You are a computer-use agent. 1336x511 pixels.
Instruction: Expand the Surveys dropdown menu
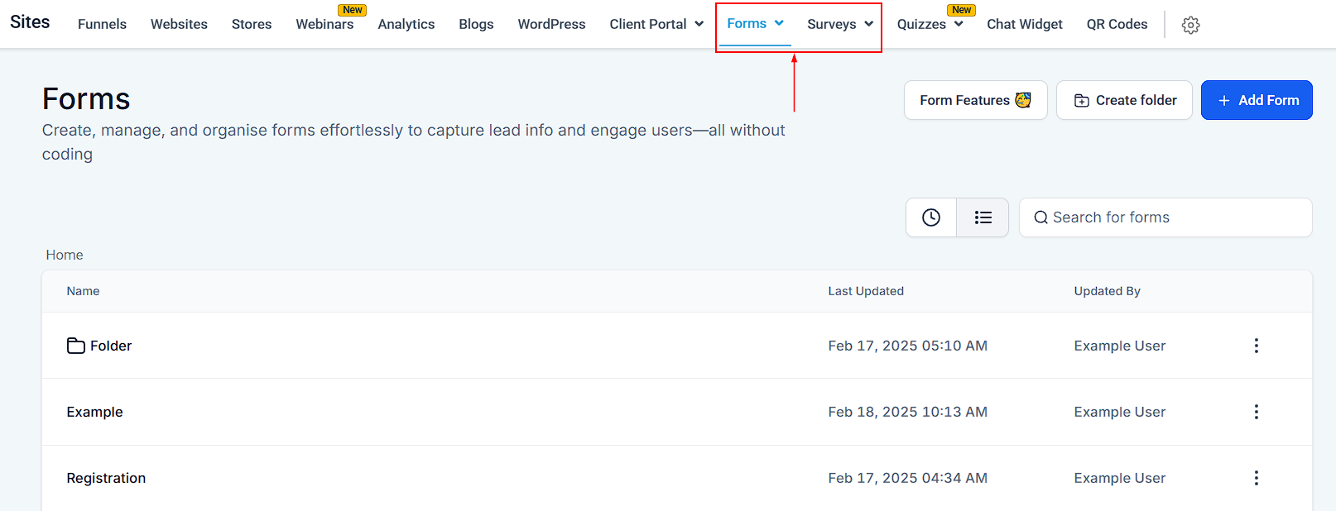pyautogui.click(x=840, y=24)
